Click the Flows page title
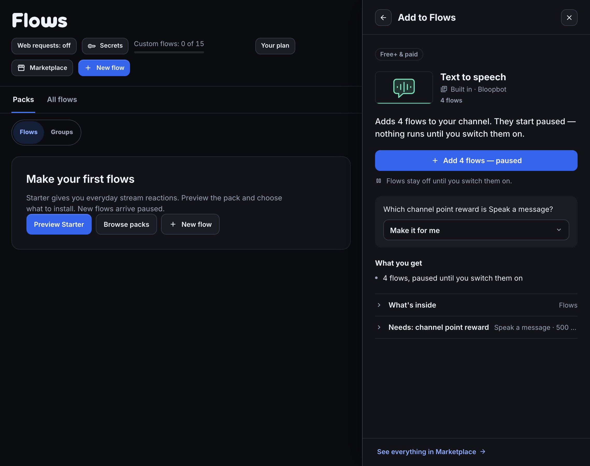590x466 pixels. (x=40, y=20)
